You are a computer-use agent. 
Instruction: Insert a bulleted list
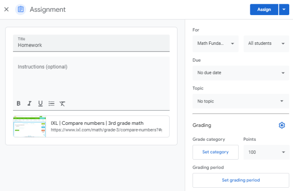51,103
